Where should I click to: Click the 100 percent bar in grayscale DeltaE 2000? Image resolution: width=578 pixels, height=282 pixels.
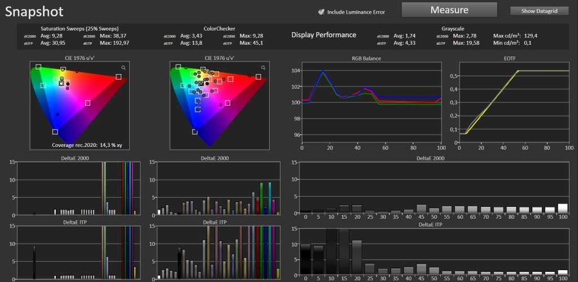point(563,208)
